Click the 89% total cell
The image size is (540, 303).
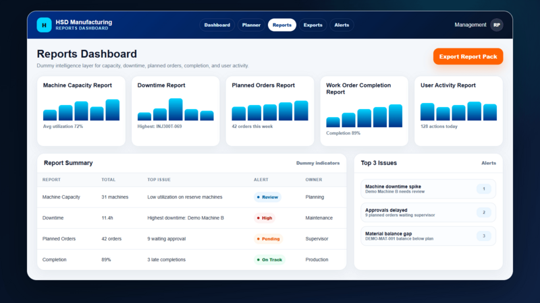point(106,260)
